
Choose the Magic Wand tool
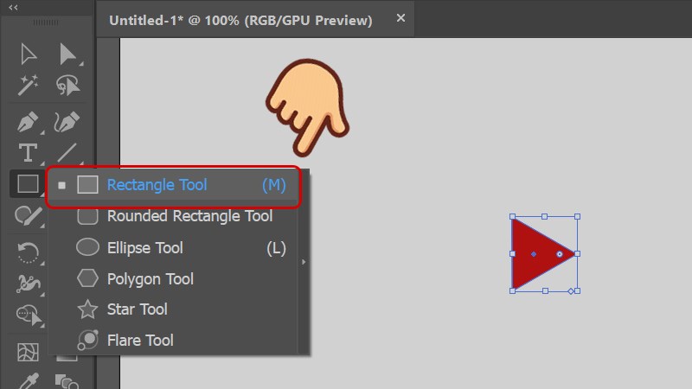pyautogui.click(x=29, y=85)
